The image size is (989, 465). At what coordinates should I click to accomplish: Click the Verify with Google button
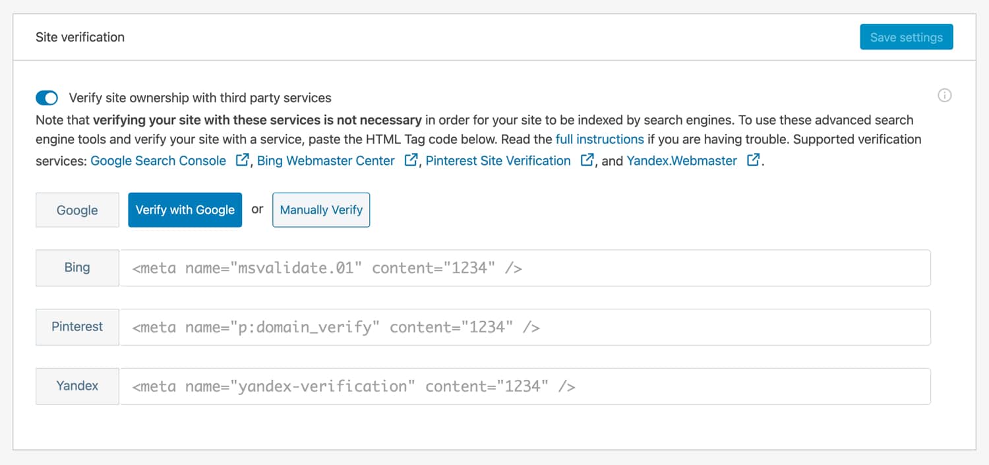[185, 210]
